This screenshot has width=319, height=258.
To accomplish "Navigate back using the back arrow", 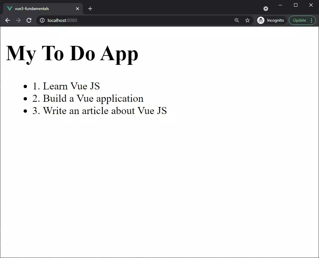I will click(7, 20).
